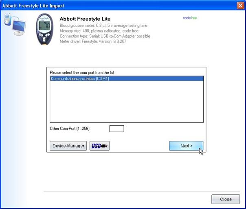Click the Close button at bottom
The image size is (246, 209).
pyautogui.click(x=226, y=199)
